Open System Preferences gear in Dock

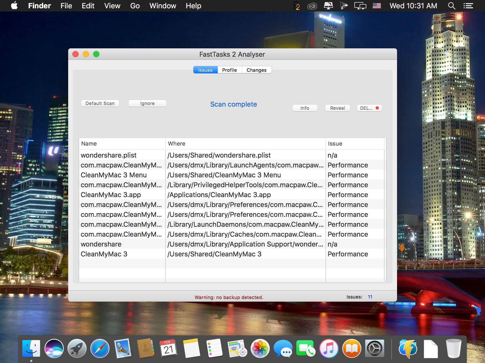click(374, 348)
